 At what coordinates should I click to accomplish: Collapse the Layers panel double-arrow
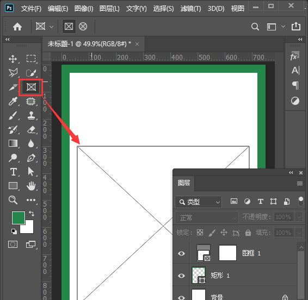click(291, 172)
